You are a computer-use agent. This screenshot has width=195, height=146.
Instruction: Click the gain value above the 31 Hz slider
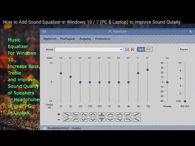(x=61, y=58)
